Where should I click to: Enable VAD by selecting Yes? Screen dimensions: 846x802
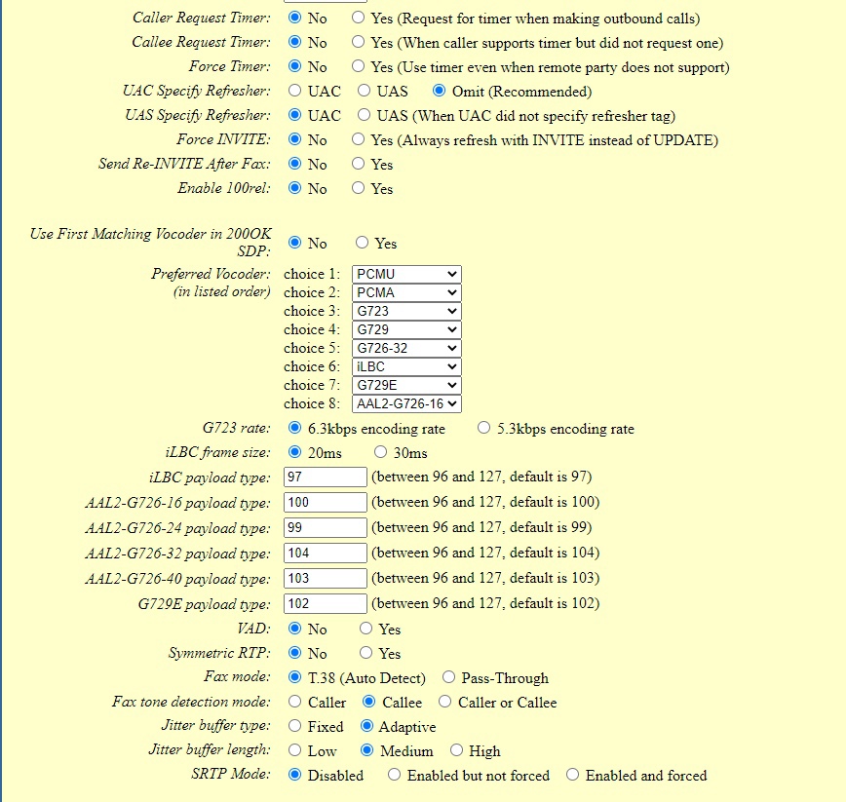365,628
